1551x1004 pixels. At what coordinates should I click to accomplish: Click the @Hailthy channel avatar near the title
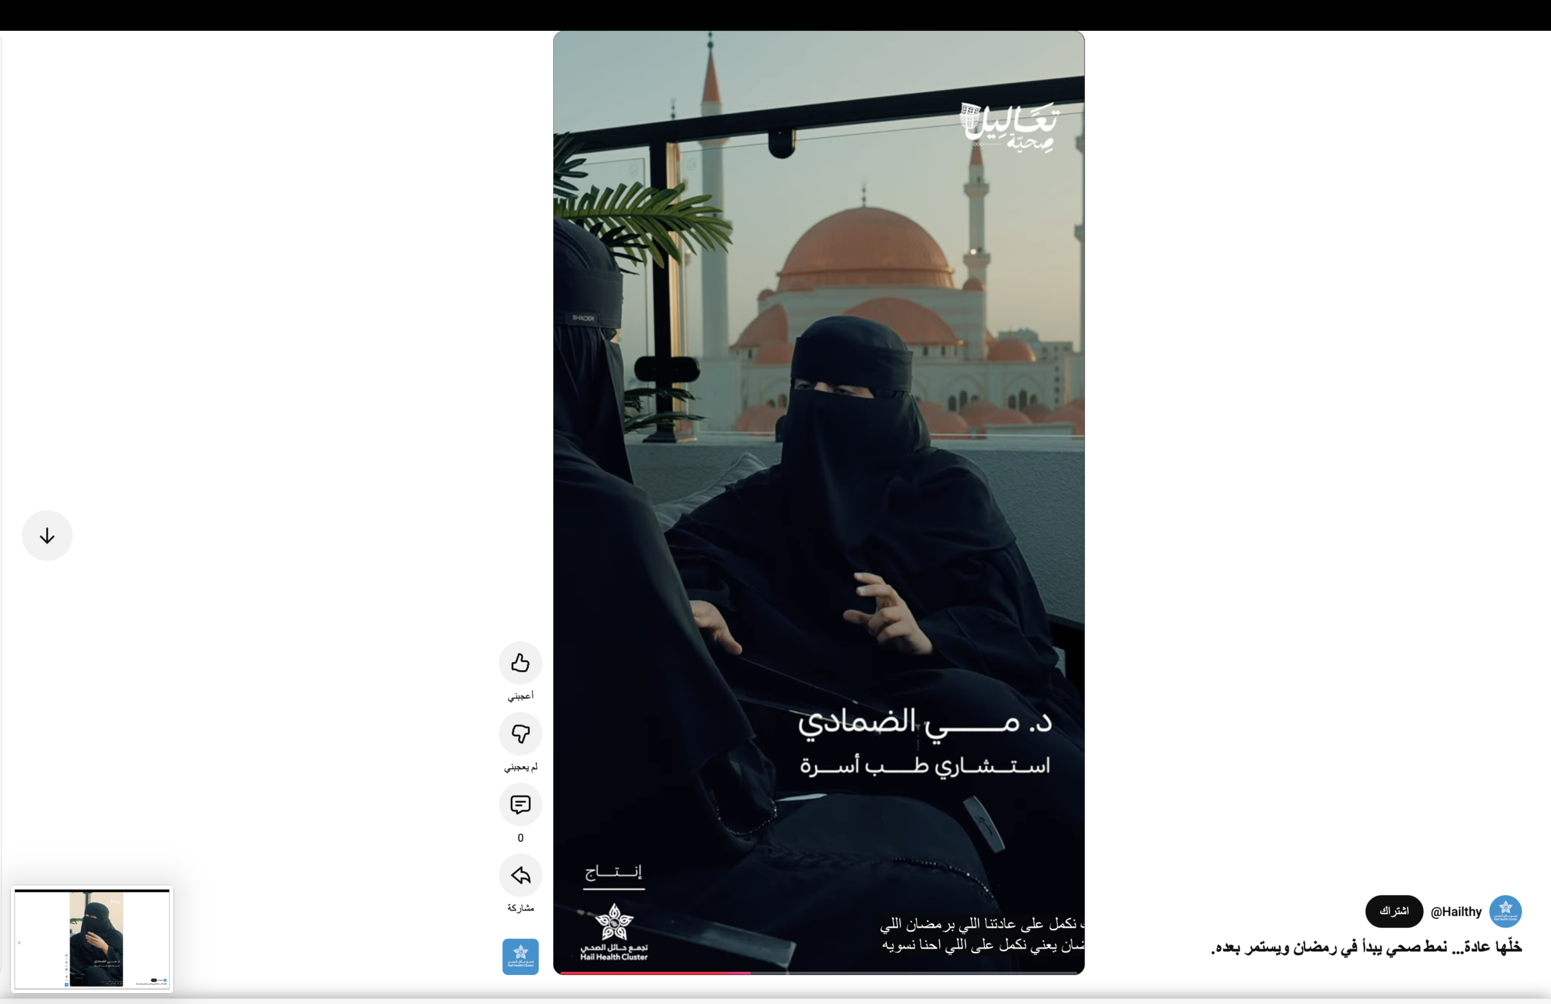pyautogui.click(x=1506, y=911)
